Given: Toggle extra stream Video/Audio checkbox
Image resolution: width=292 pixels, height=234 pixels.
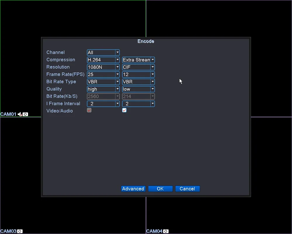Looking at the screenshot, I should 124,110.
